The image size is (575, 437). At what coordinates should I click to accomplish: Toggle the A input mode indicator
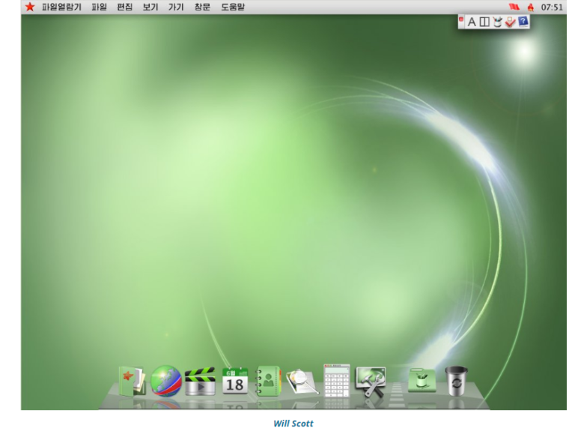click(472, 22)
